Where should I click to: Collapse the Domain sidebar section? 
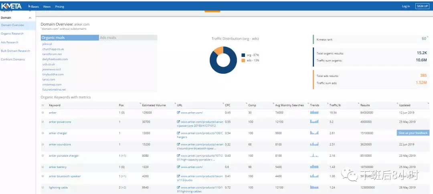[30, 18]
